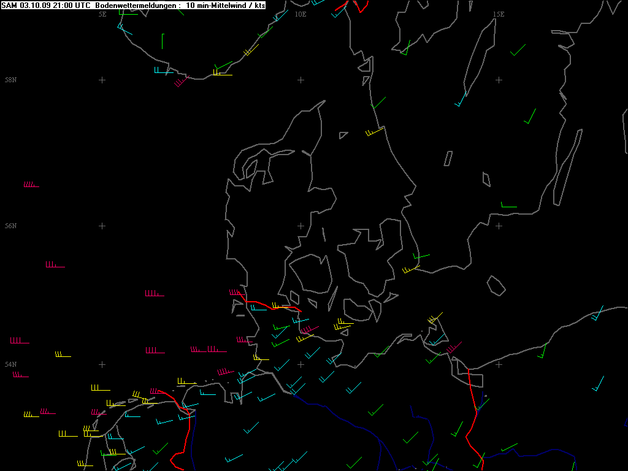
Task: Click the 10E longitude label
Action: pos(300,14)
